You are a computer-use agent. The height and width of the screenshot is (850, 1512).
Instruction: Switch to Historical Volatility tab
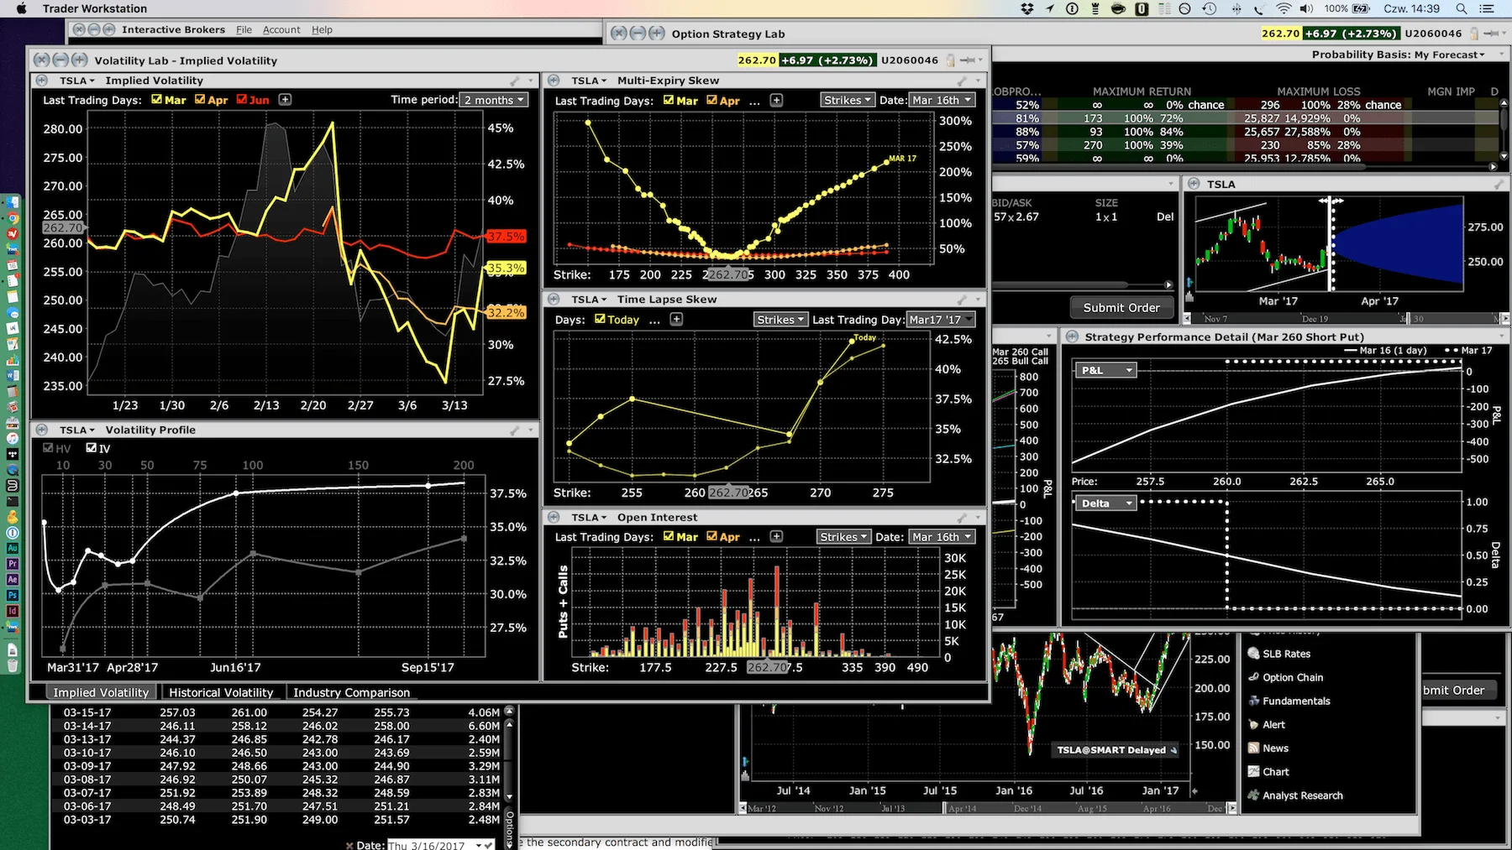click(x=221, y=692)
